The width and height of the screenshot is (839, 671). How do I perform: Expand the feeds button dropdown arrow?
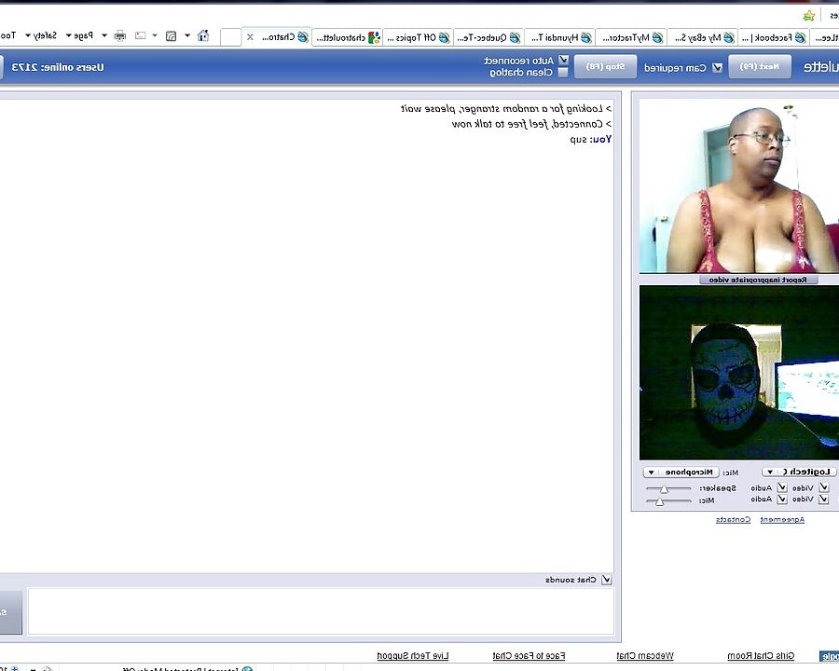tap(155, 35)
